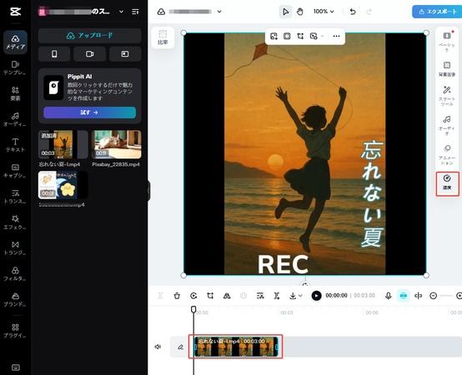Click the crop icon in floating toolbar
Screen dimensions: 462x375
(x=300, y=36)
